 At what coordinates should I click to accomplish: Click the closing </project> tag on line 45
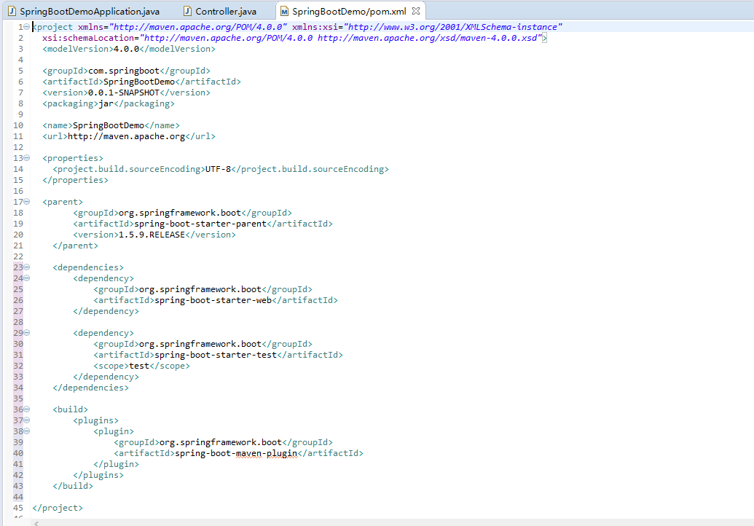[x=58, y=508]
